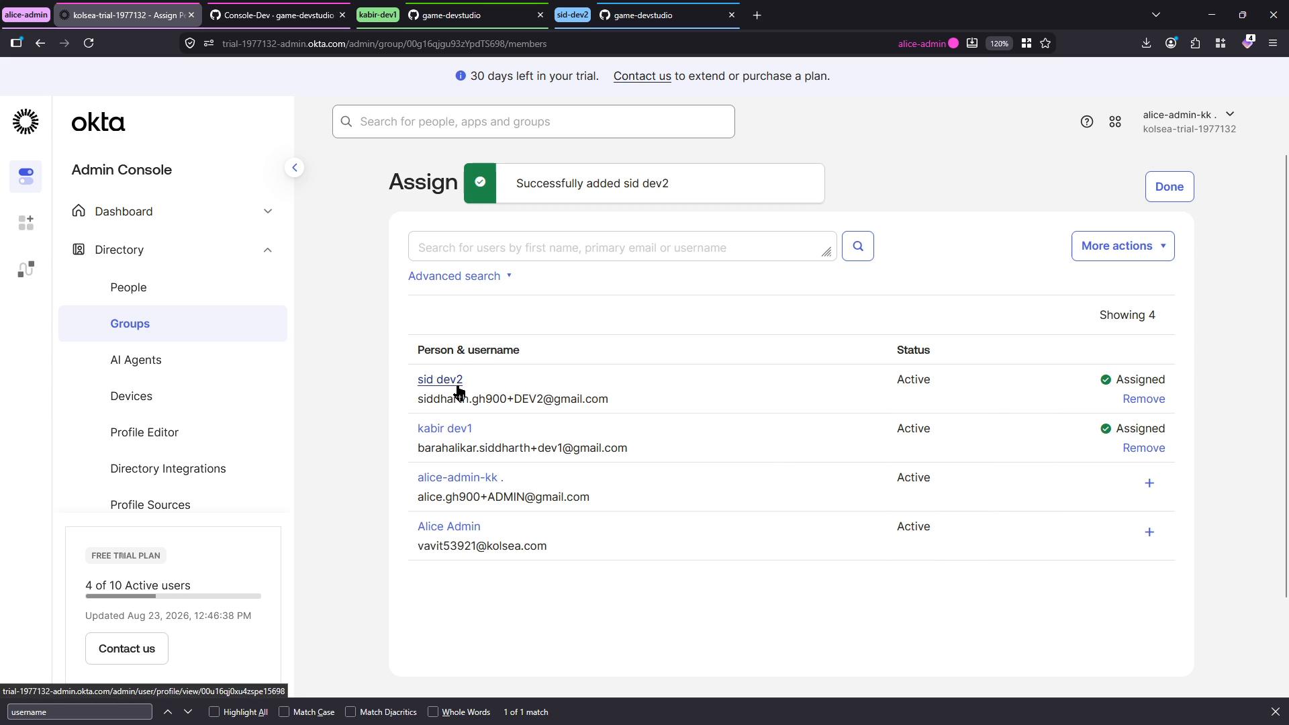Open the alice-admin-kk account dropdown

point(1189,122)
